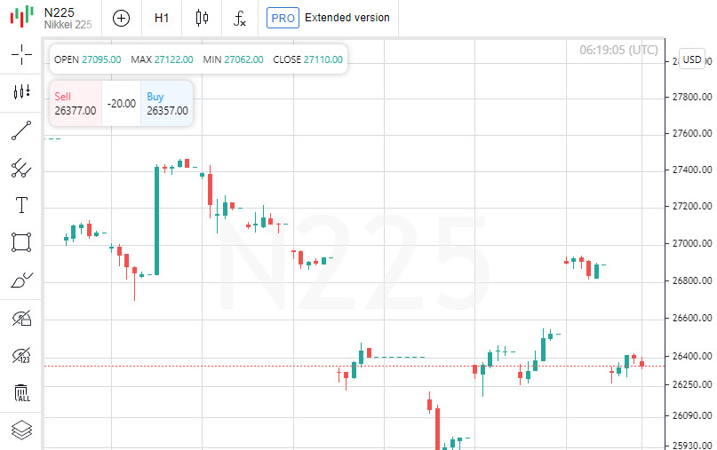Select the Text annotation tool

21,205
